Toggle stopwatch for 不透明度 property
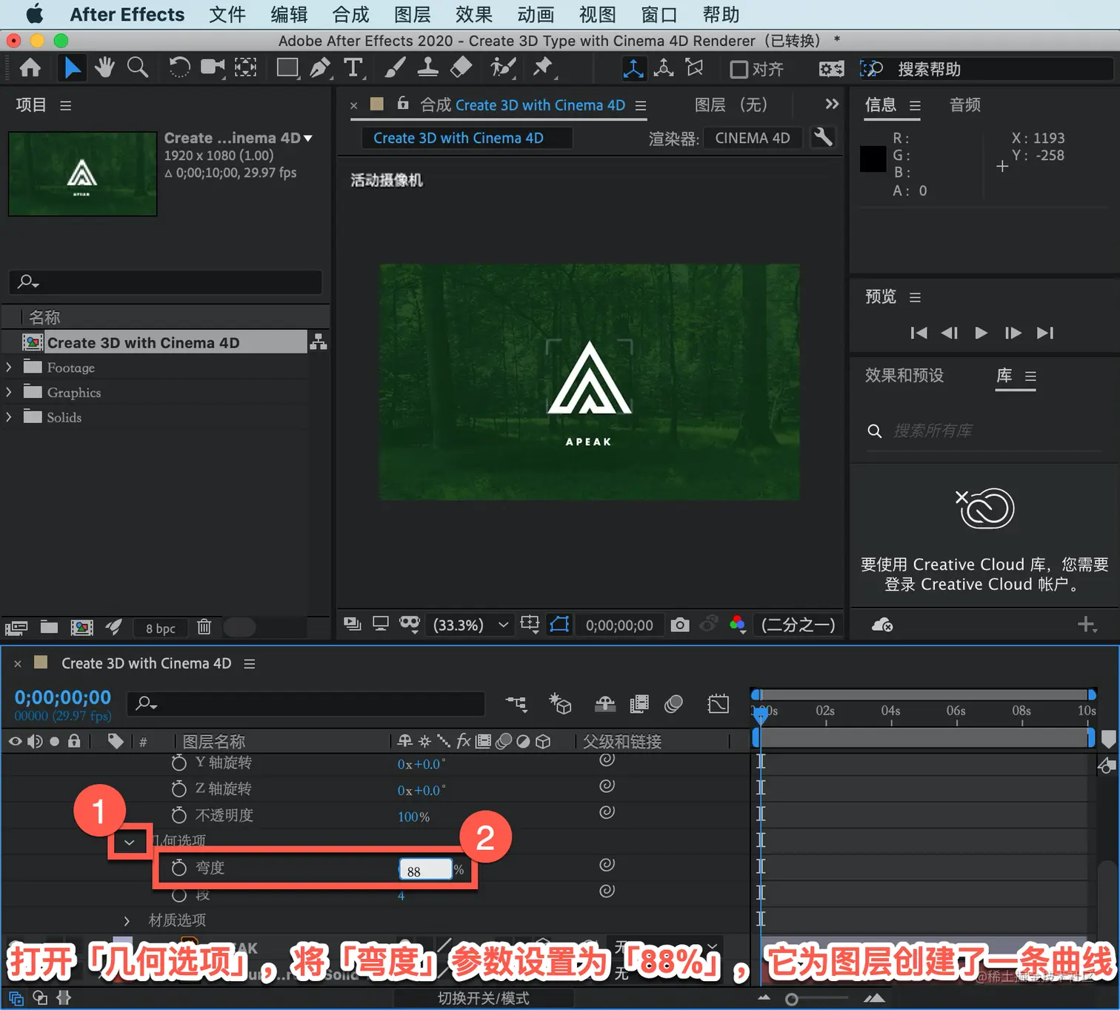 tap(179, 815)
